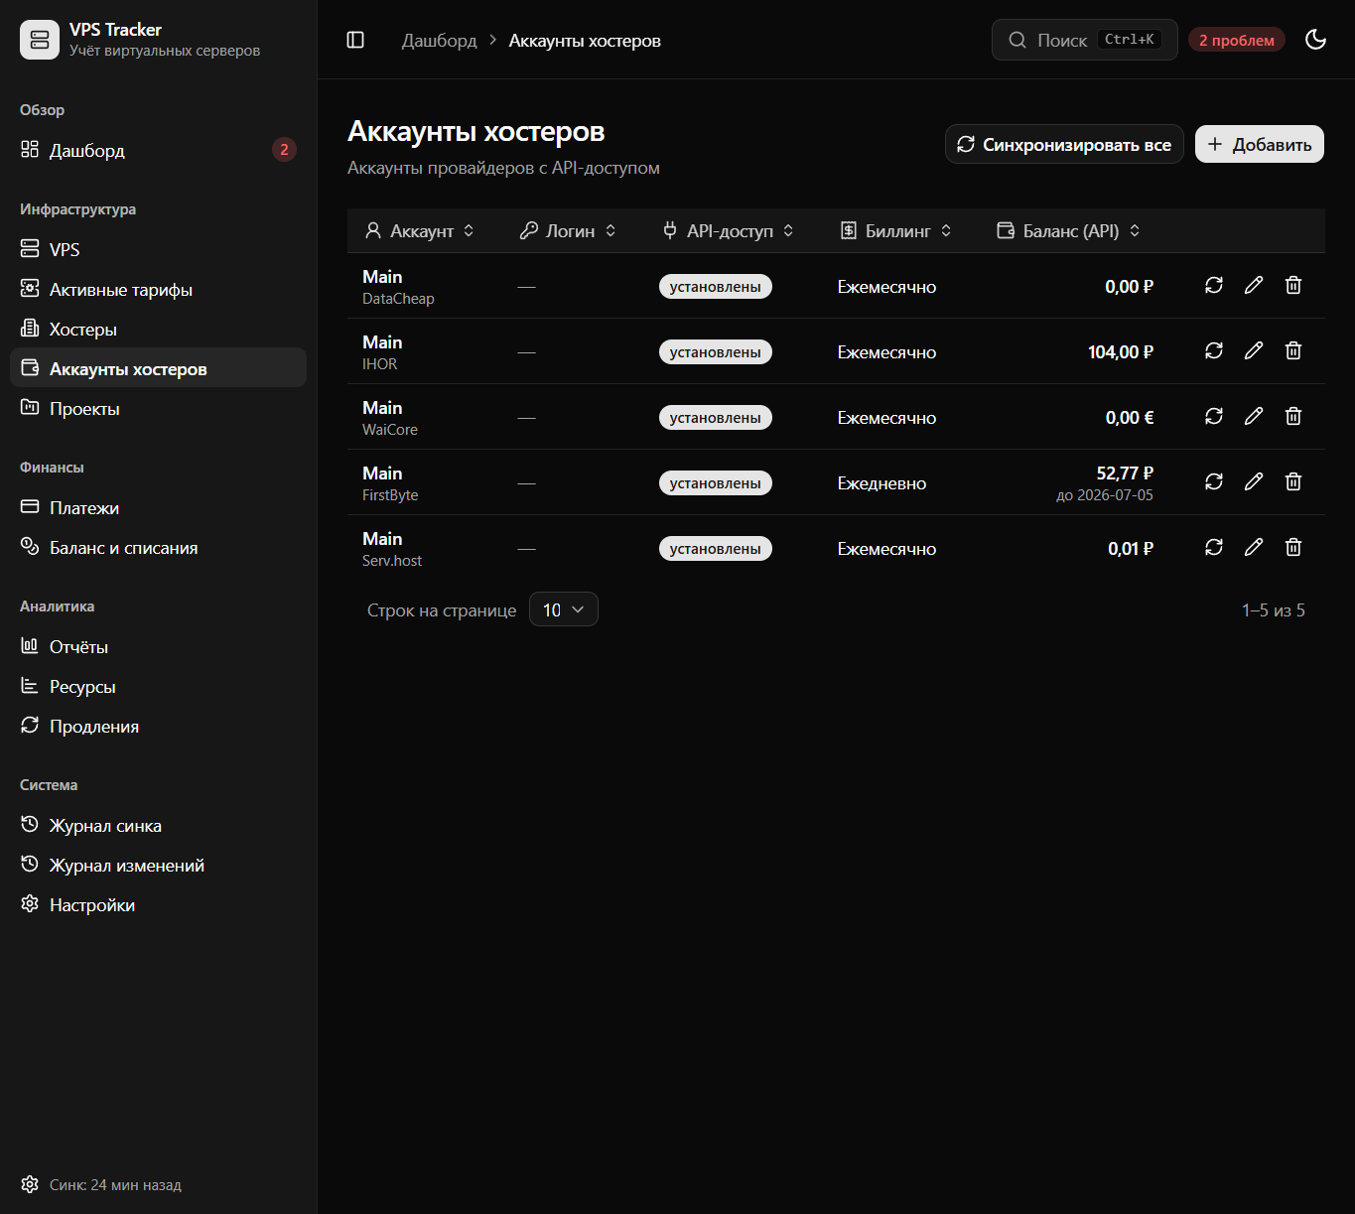This screenshot has height=1214, width=1355.
Task: Open the Продления page
Action: pyautogui.click(x=158, y=726)
